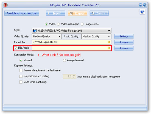This screenshot has height=114, width=151.
Task: Close the converter window
Action: (145, 5)
